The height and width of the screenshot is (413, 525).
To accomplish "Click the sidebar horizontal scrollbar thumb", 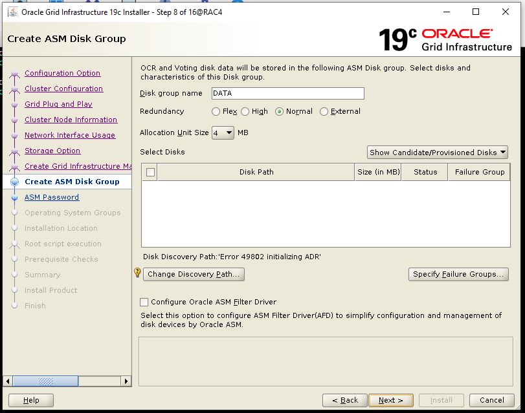I will (45, 381).
